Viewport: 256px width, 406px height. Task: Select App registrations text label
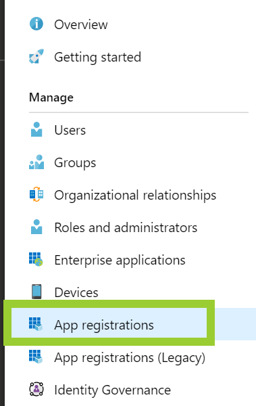[x=104, y=325]
